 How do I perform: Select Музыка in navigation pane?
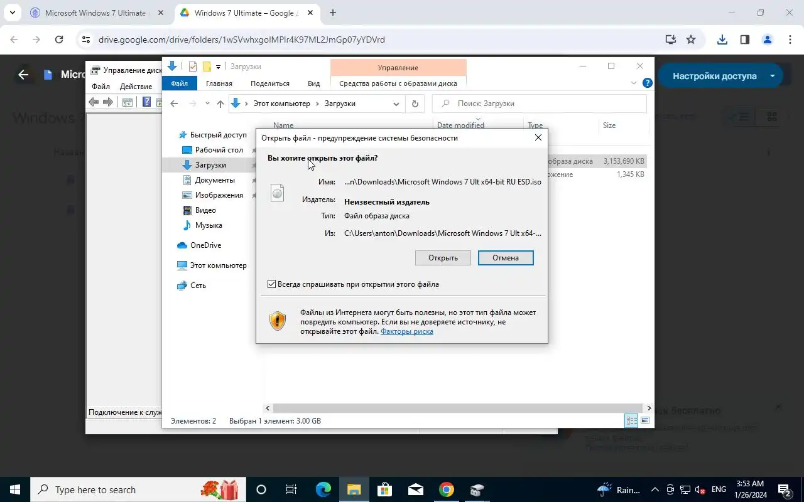pos(209,225)
